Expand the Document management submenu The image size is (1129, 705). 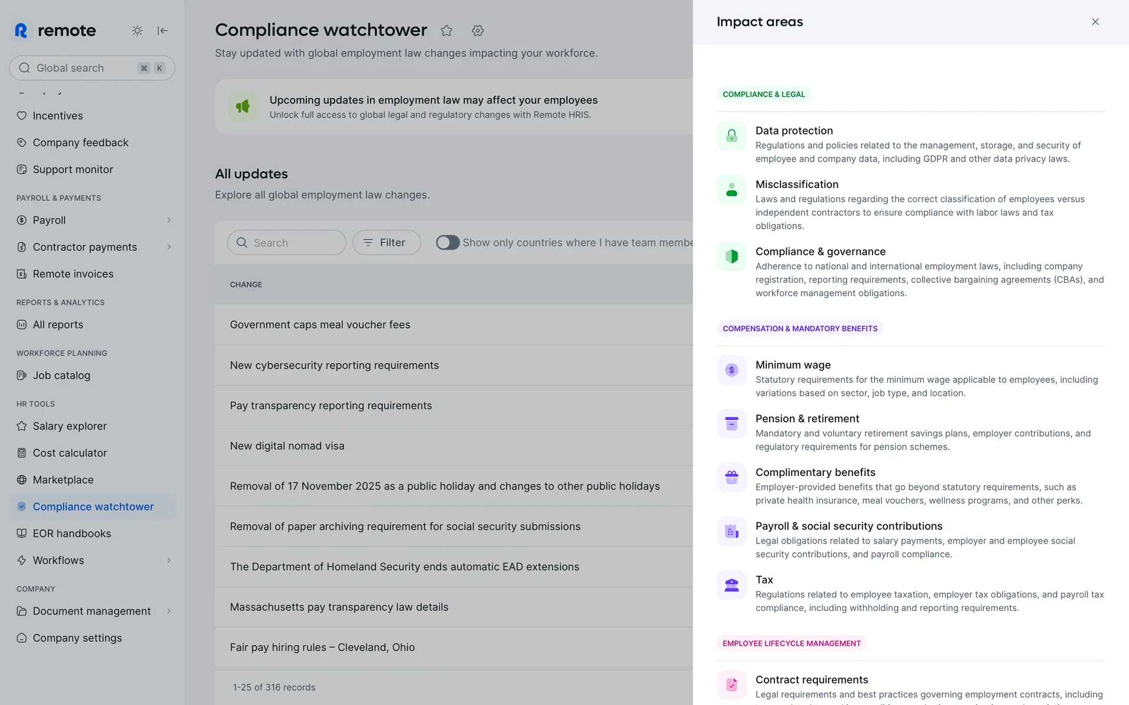169,611
